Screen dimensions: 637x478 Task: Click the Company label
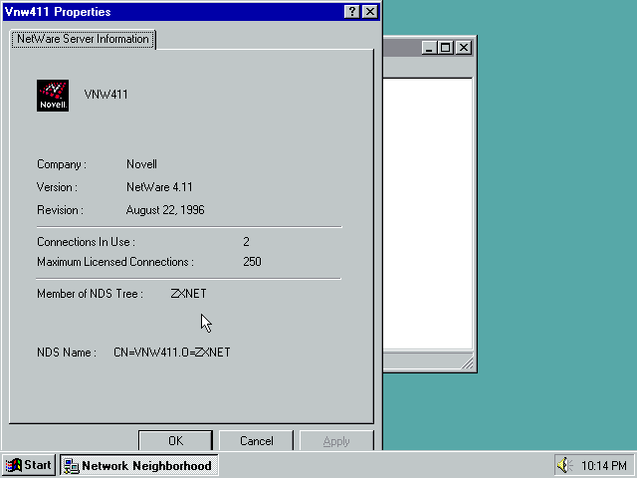point(62,164)
